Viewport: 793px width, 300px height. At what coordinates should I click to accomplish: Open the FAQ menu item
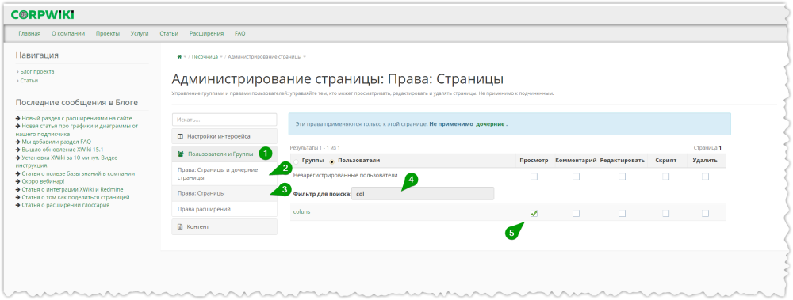point(239,34)
